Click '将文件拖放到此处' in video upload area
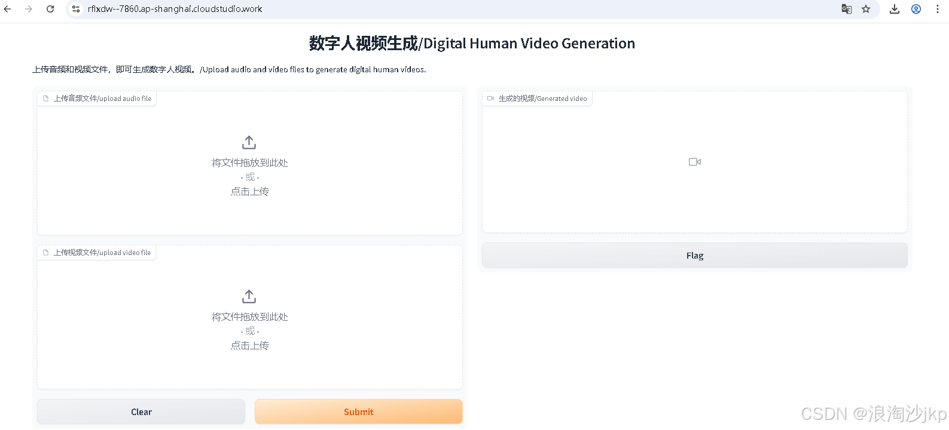949x430 pixels. [x=250, y=317]
